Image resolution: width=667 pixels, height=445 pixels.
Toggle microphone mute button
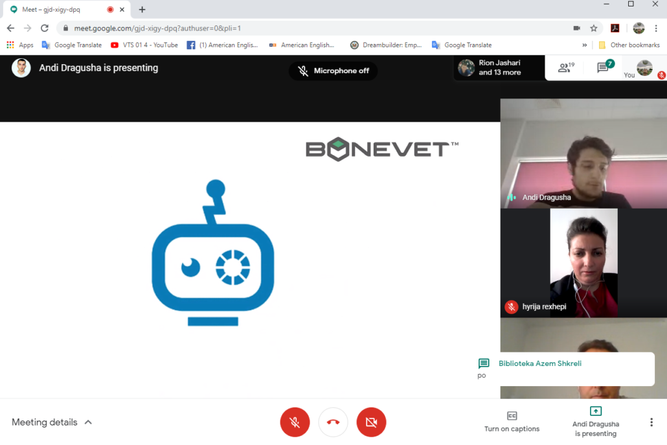tap(295, 422)
